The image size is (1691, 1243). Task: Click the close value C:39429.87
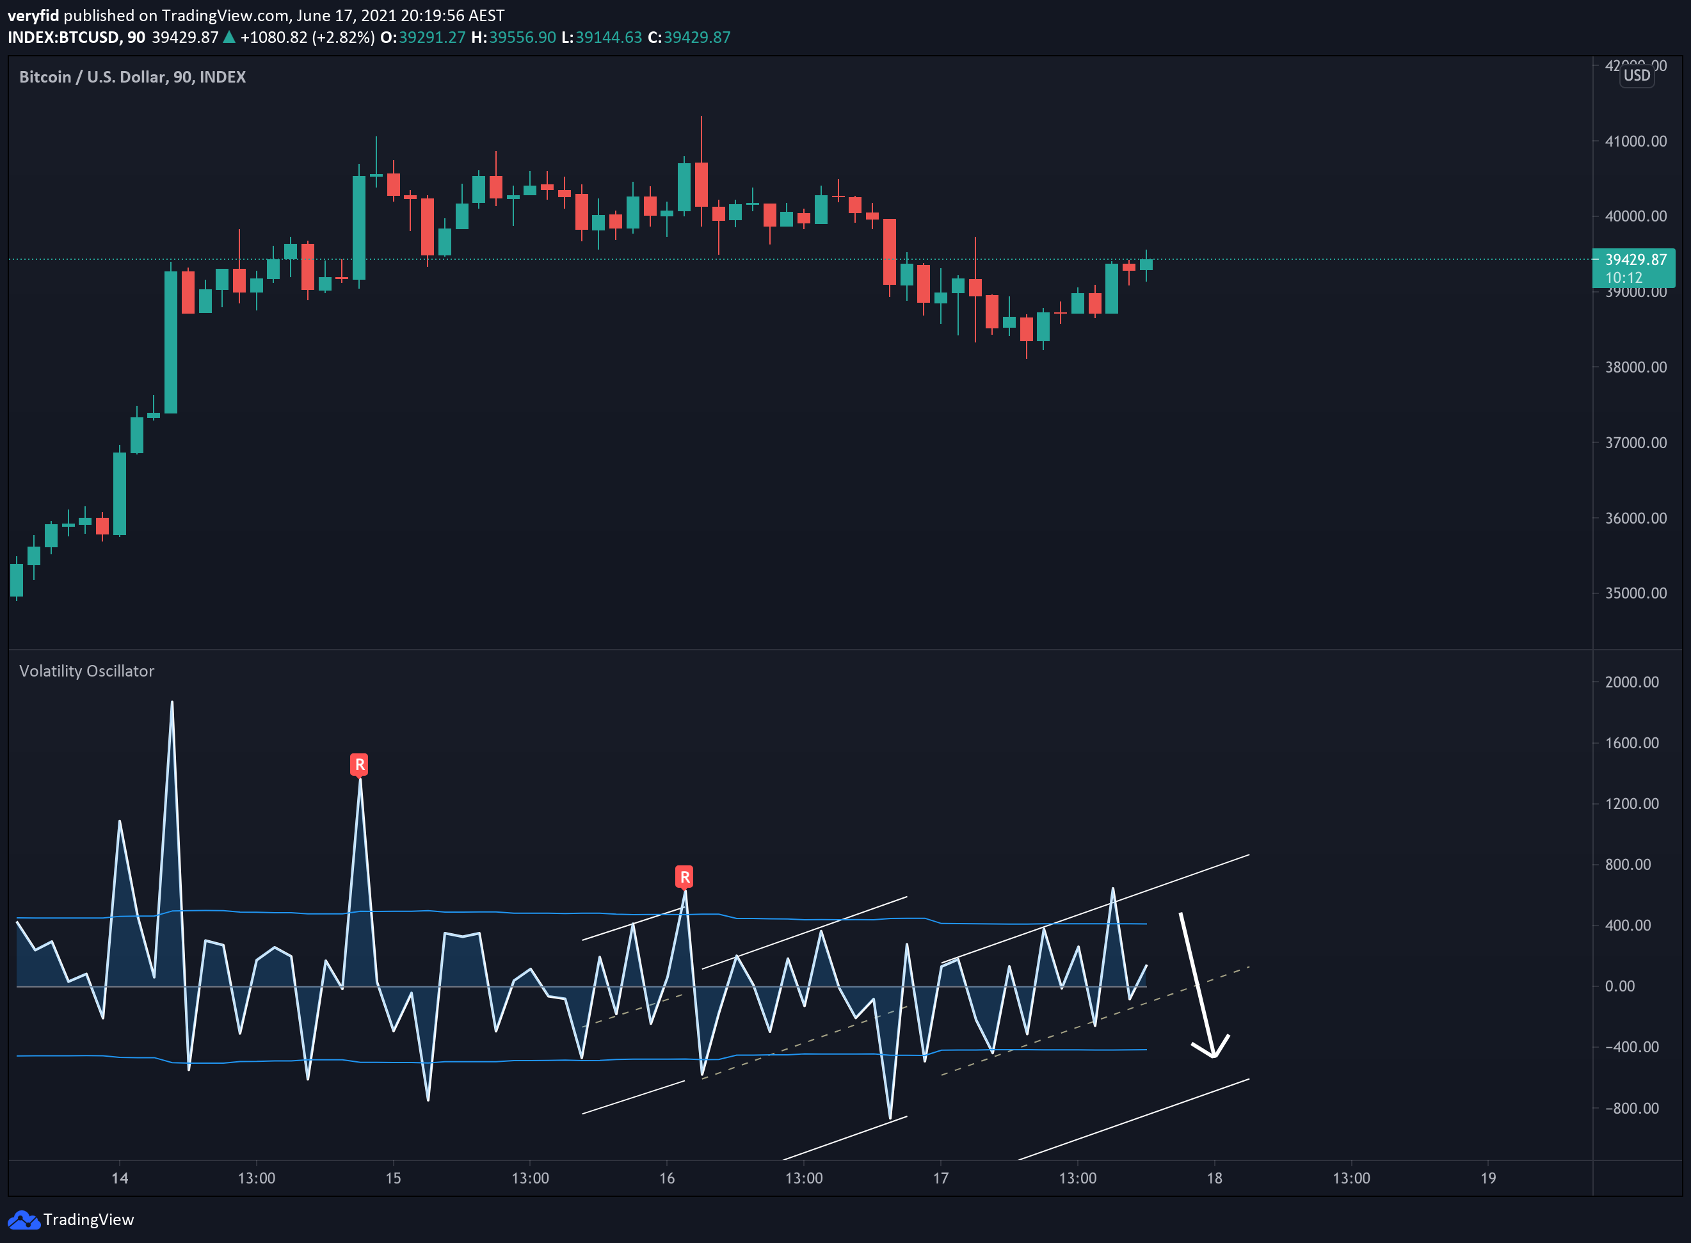click(689, 38)
